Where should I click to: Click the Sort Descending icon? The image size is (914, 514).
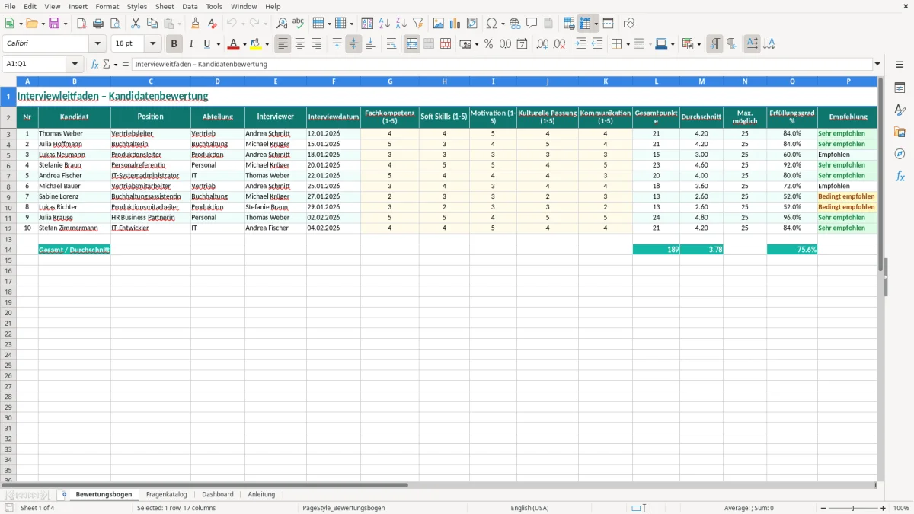coord(401,24)
